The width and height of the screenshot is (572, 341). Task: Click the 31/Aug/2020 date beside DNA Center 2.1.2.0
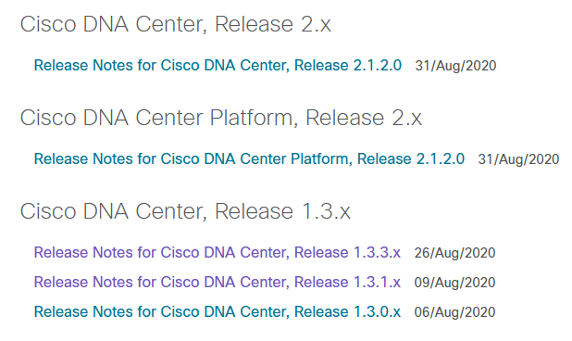click(455, 66)
